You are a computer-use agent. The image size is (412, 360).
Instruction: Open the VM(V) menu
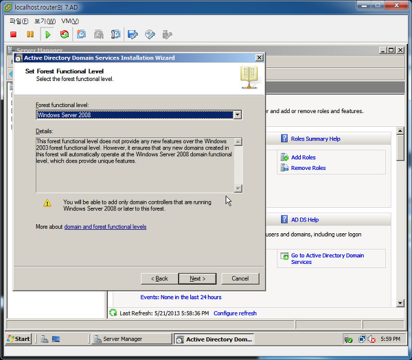(x=70, y=21)
